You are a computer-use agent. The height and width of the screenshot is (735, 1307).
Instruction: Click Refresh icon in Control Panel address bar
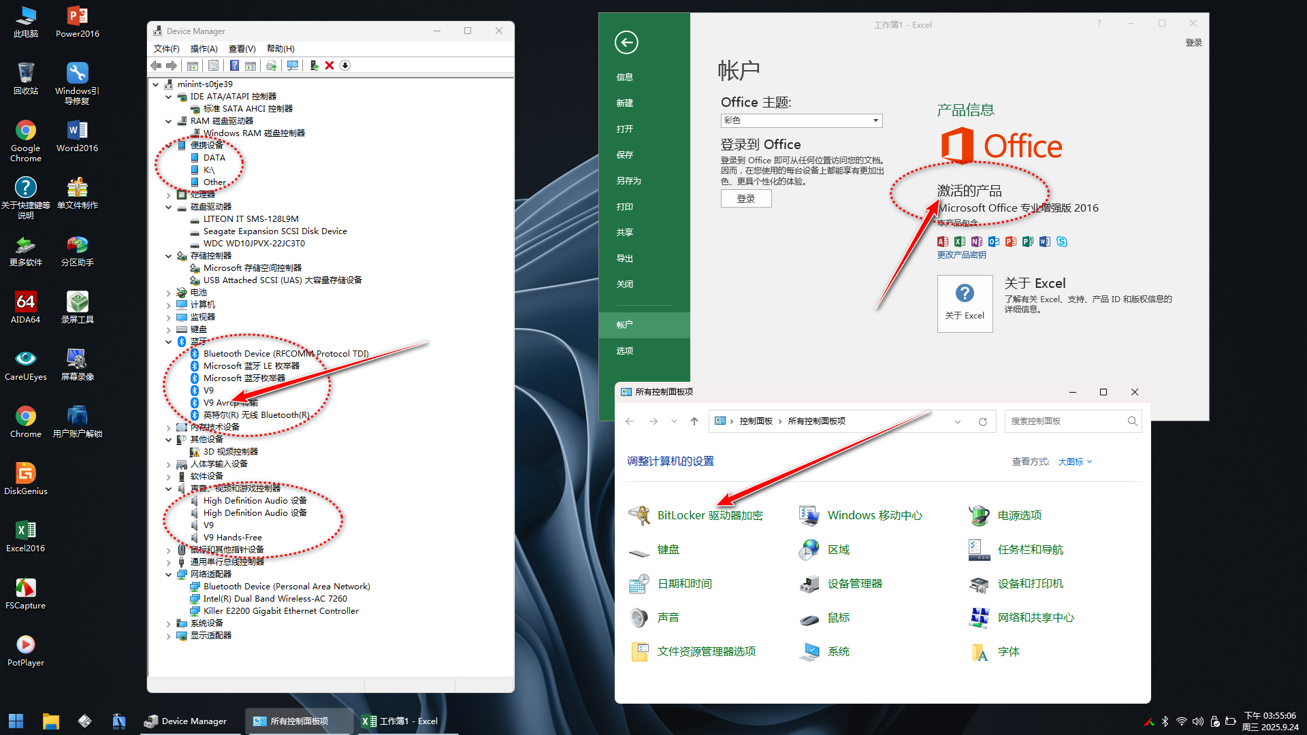point(983,421)
